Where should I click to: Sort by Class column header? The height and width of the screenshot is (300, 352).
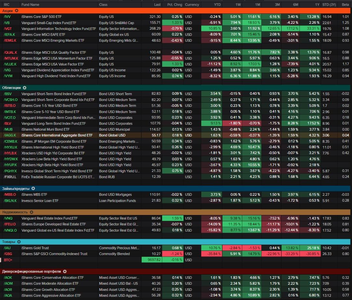coord(103,5)
